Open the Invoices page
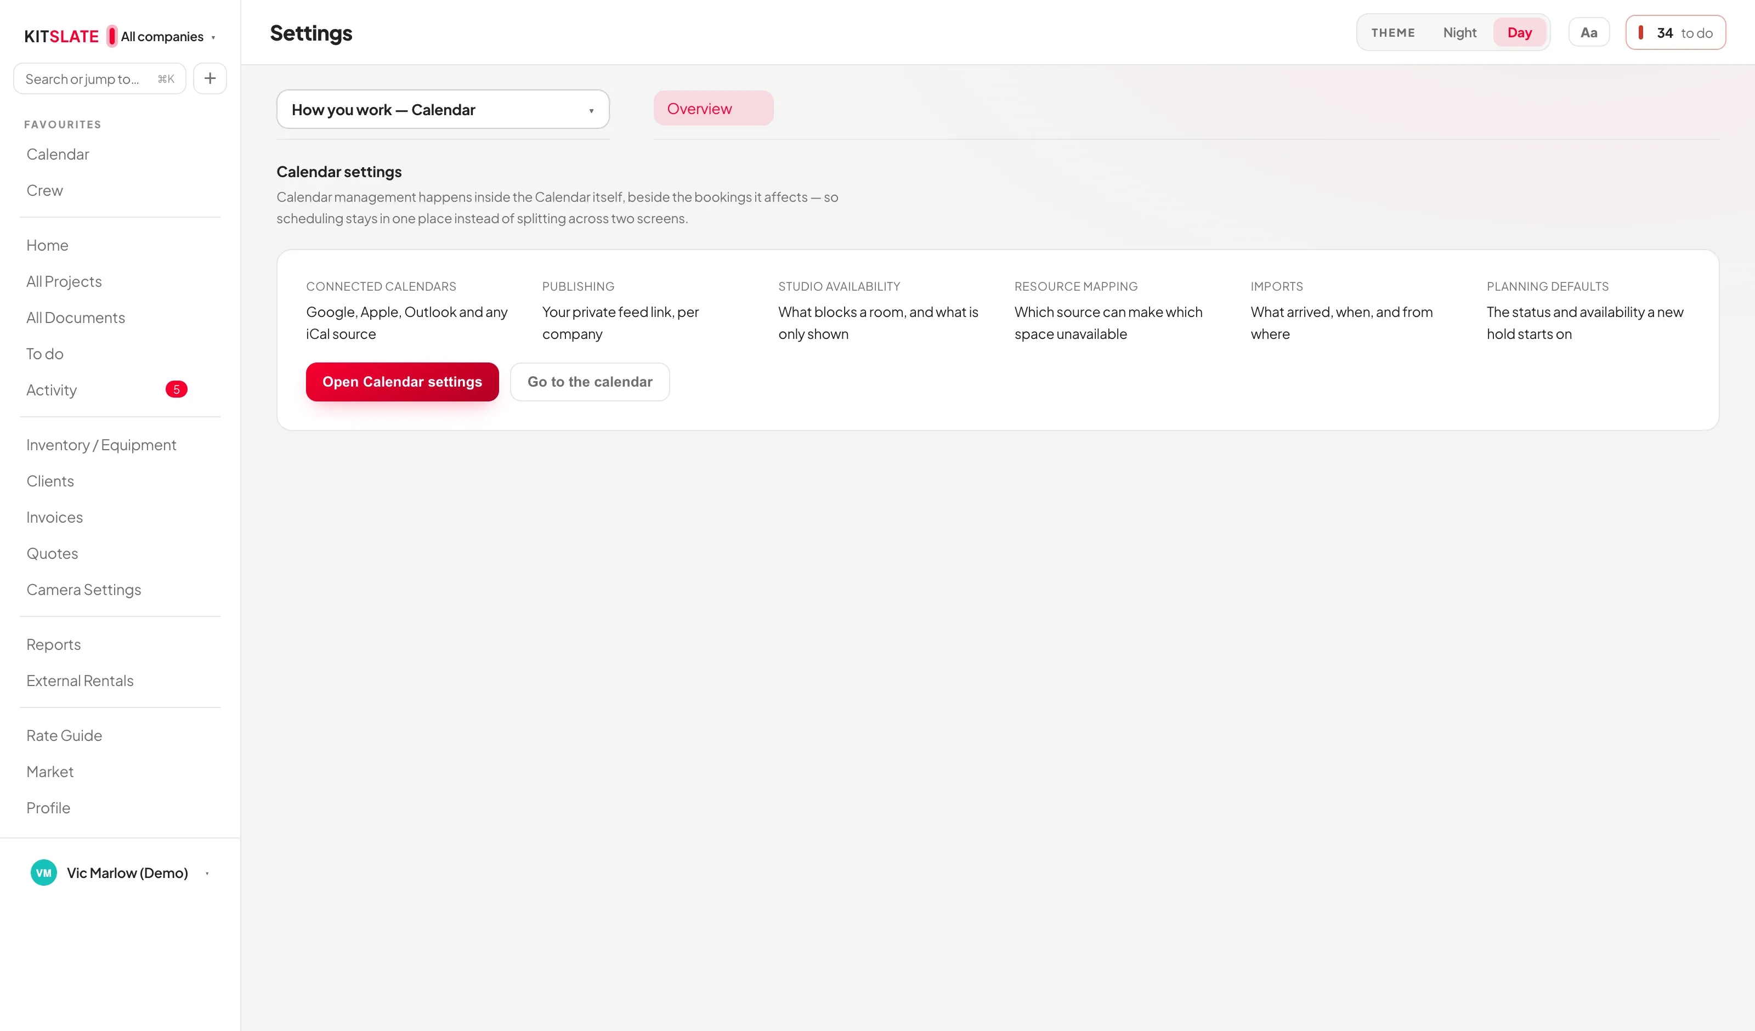The height and width of the screenshot is (1031, 1755). (x=54, y=518)
